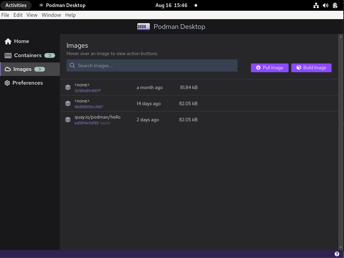Screen dimensions: 344x258
Task: Click 82.05 kB size of quay.io/podman/hello
Action: 188,120
